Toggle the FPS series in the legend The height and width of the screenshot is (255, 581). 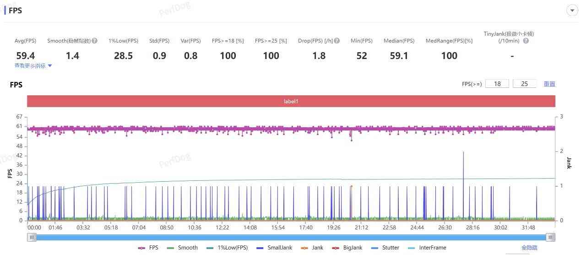[x=149, y=248]
